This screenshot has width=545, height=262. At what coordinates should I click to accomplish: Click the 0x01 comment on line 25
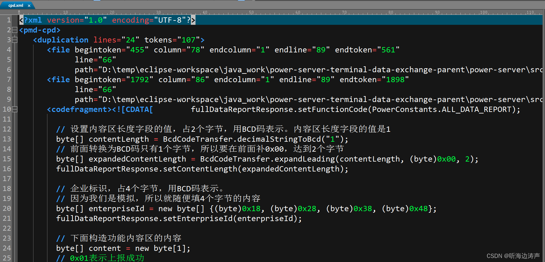100,258
